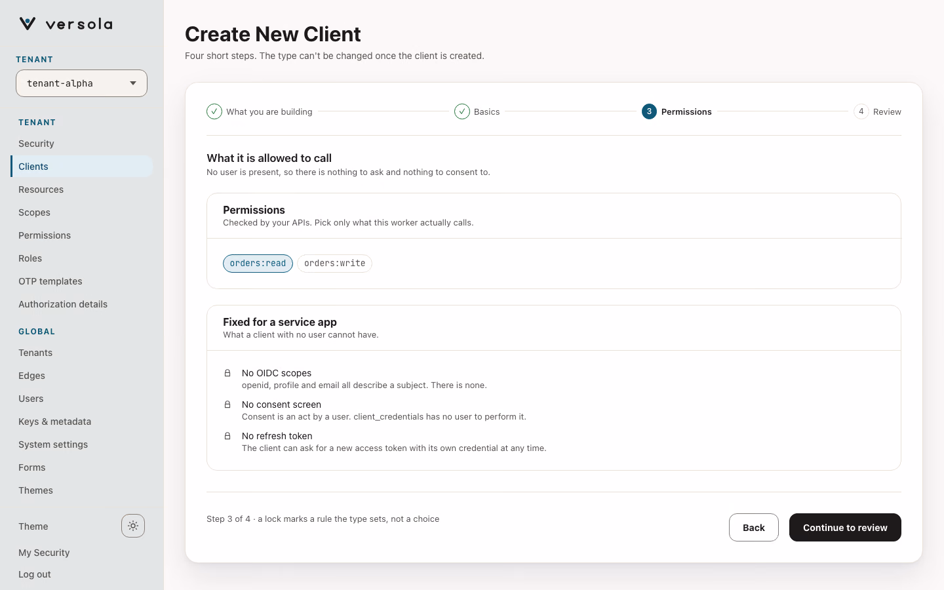
Task: Click the Fixed for a service app heading
Action: 280,322
